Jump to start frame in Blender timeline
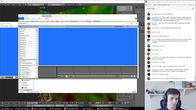This screenshot has height=110, width=196. click(67, 106)
